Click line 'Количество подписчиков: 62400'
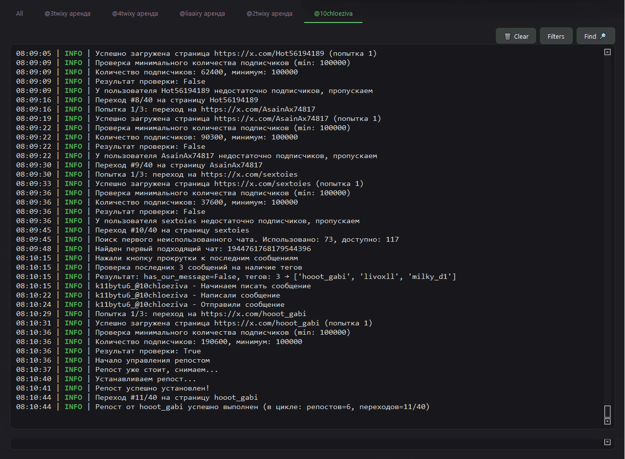Screen dimensions: 625x459 pyautogui.click(x=157, y=72)
